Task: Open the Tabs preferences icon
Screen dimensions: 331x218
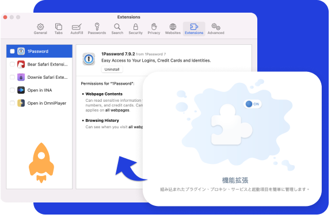Action: [x=59, y=29]
